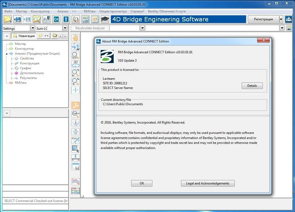Click the Element magnifier icon
Screen dimensions: 295x212
(76, 114)
